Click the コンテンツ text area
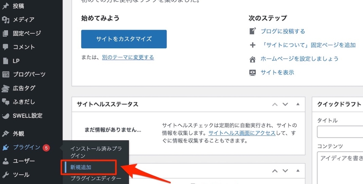This screenshot has height=184, width=363. point(340,168)
